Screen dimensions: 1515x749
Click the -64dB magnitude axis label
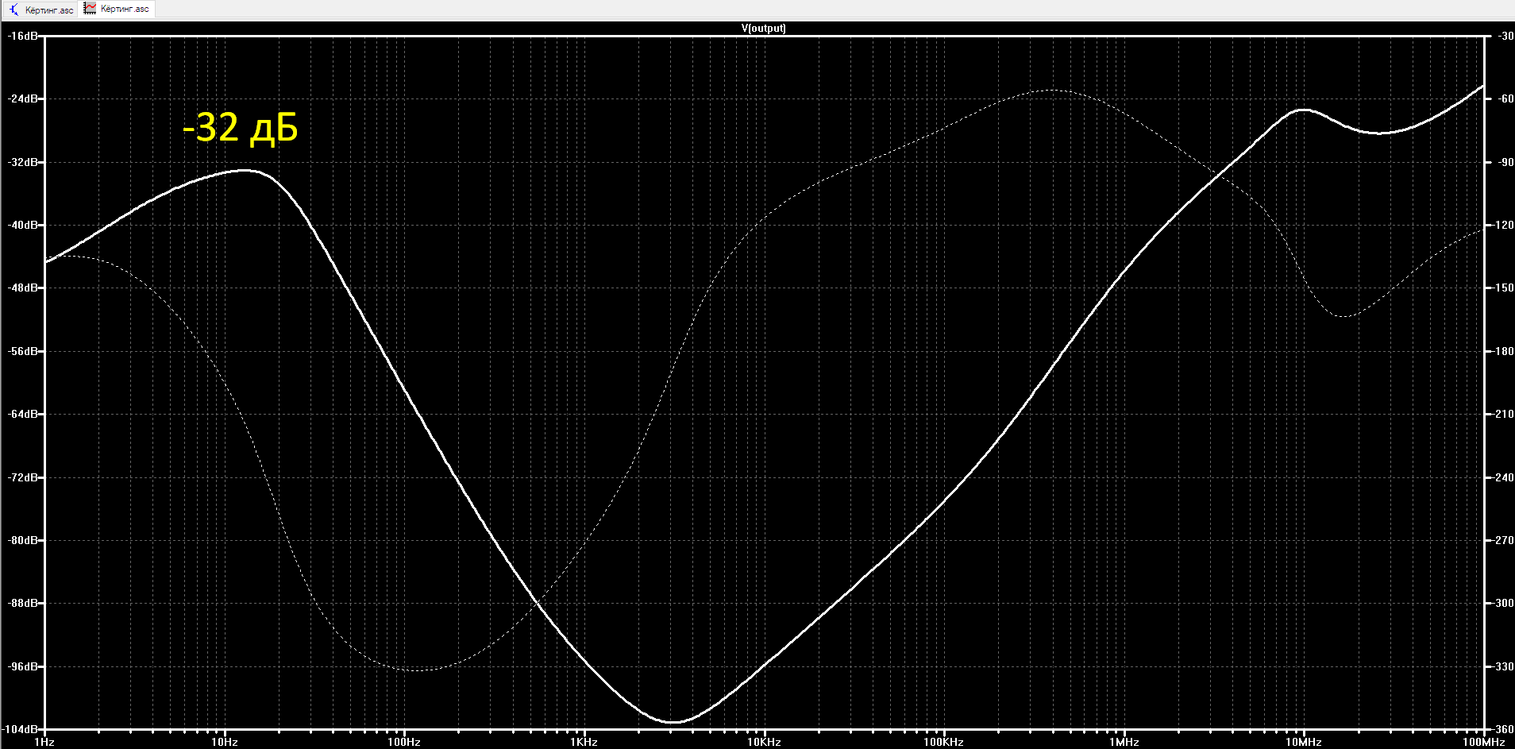(22, 415)
